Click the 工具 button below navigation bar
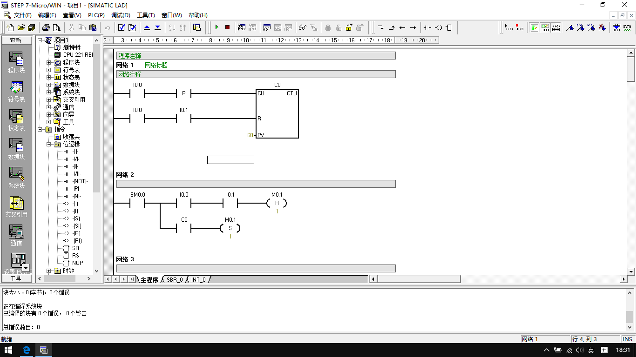This screenshot has width=636, height=357. point(16,278)
